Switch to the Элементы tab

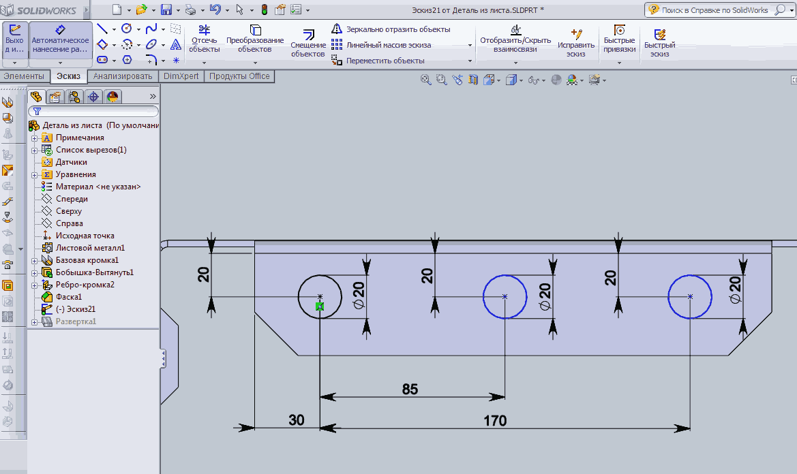[x=24, y=76]
